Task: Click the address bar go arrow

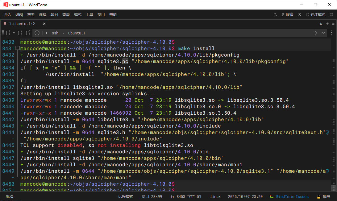Action: coord(316,33)
